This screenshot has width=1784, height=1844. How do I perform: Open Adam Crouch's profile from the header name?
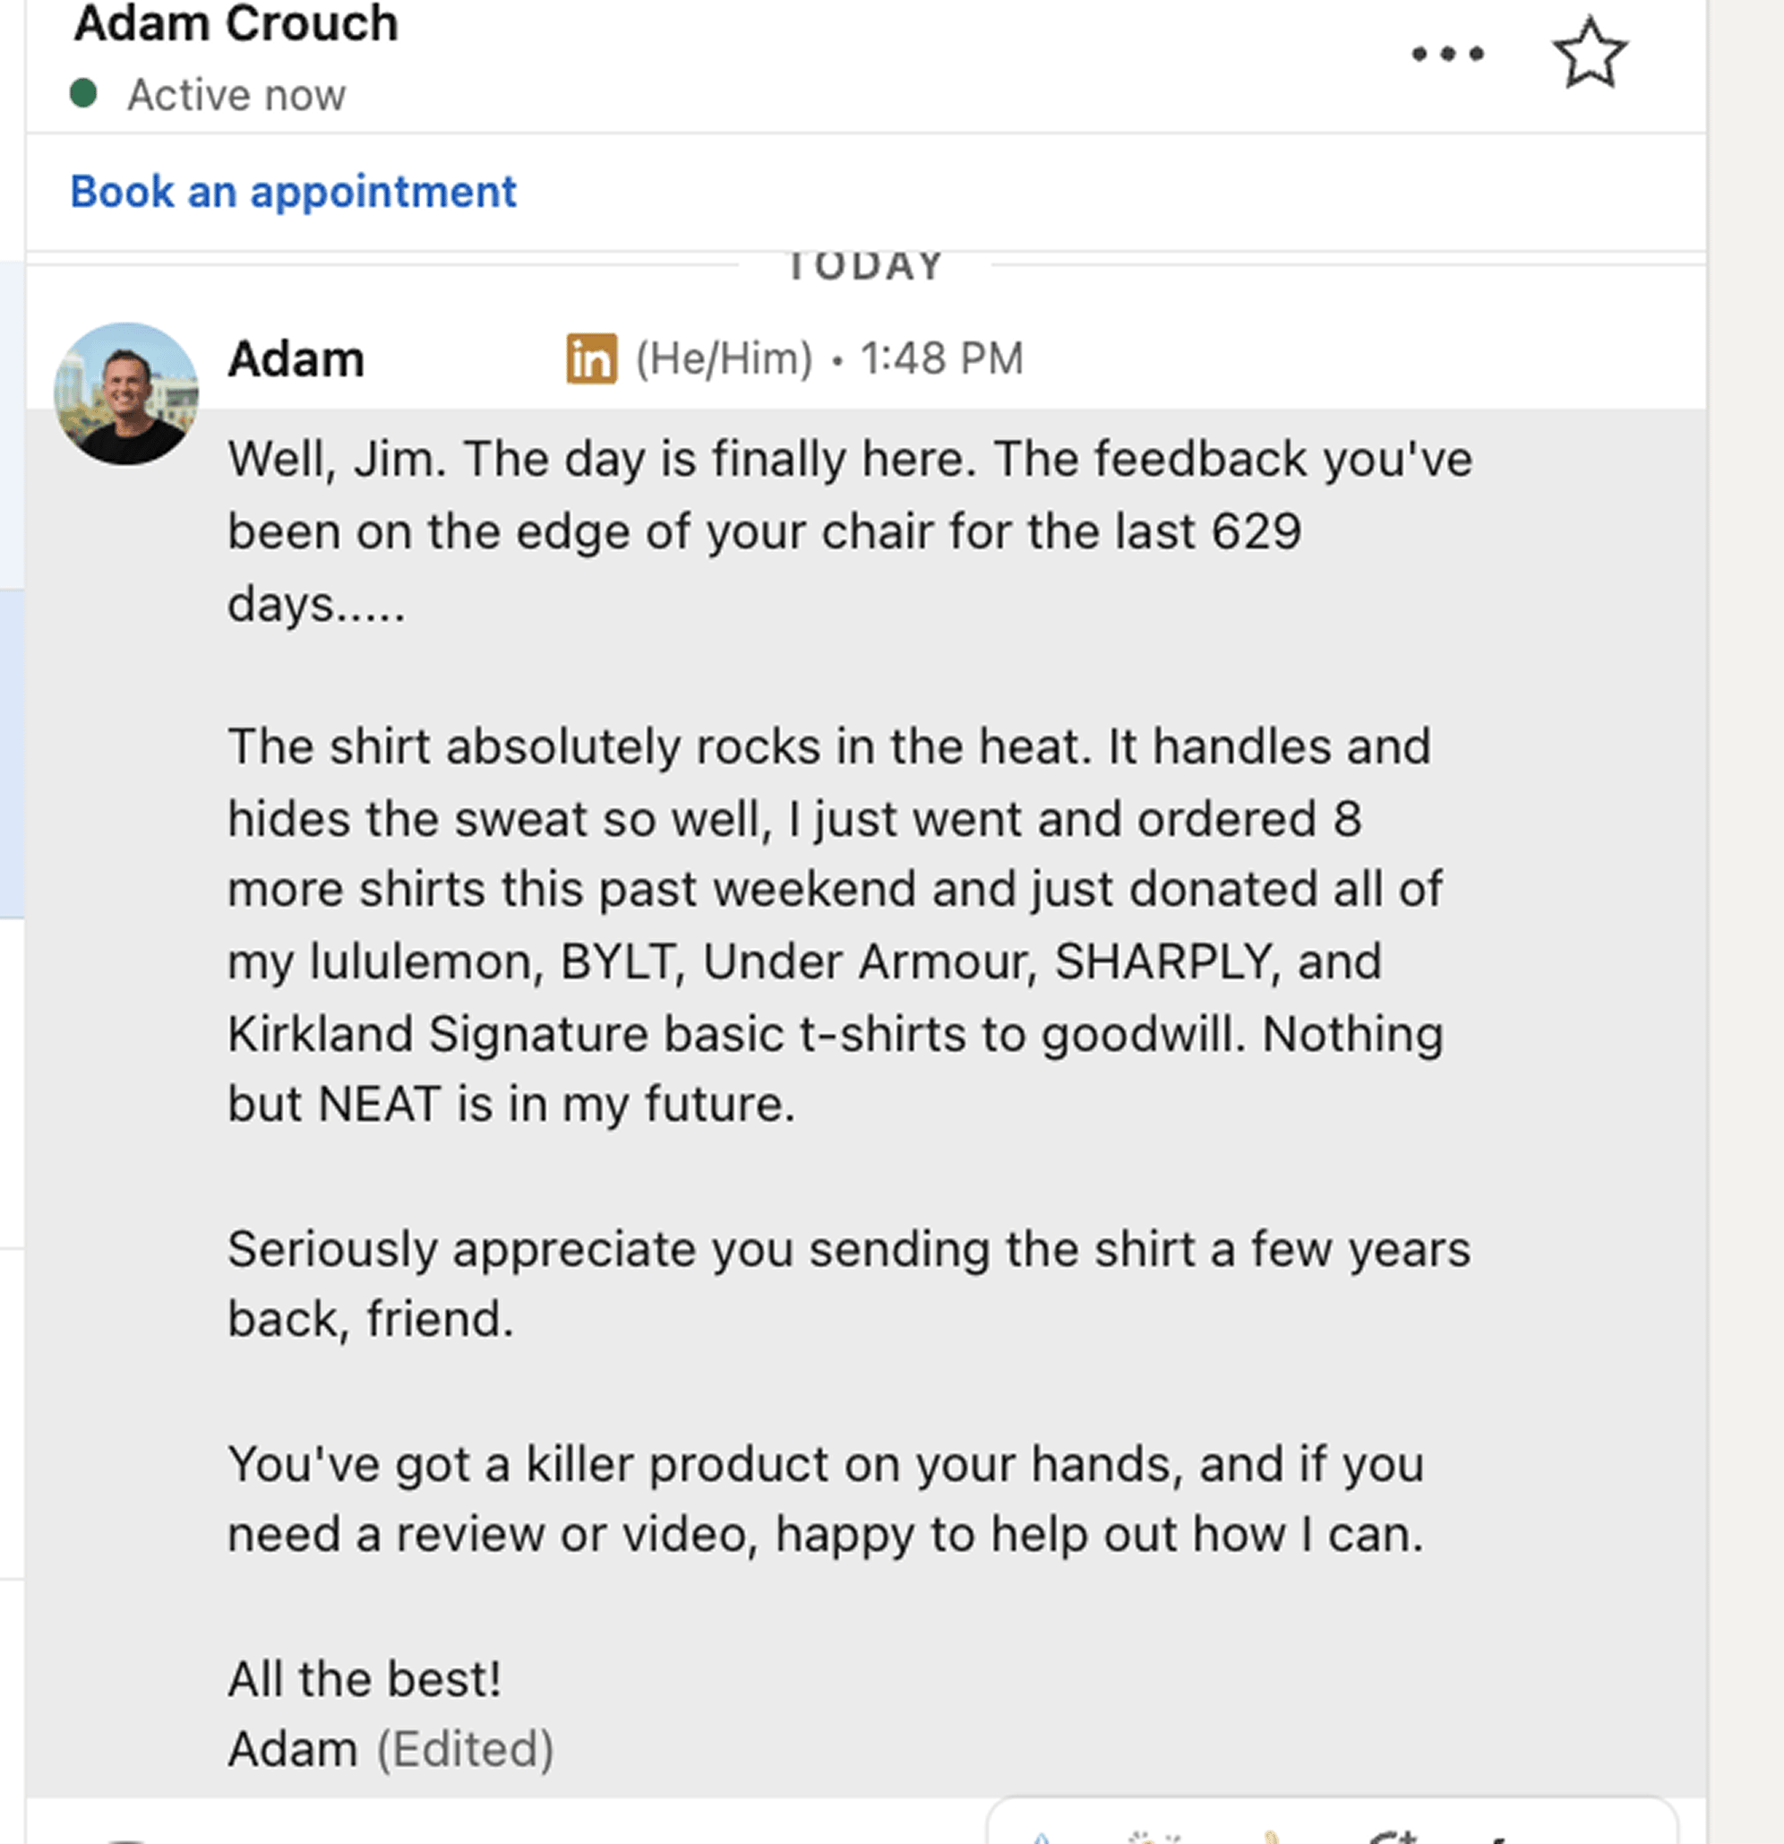[x=236, y=24]
